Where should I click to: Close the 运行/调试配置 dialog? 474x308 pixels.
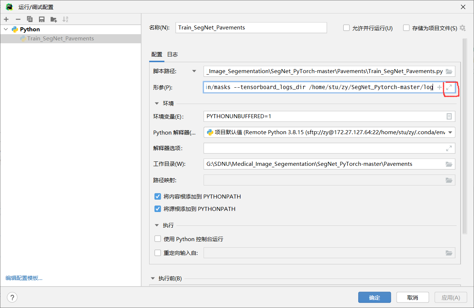[x=463, y=7]
